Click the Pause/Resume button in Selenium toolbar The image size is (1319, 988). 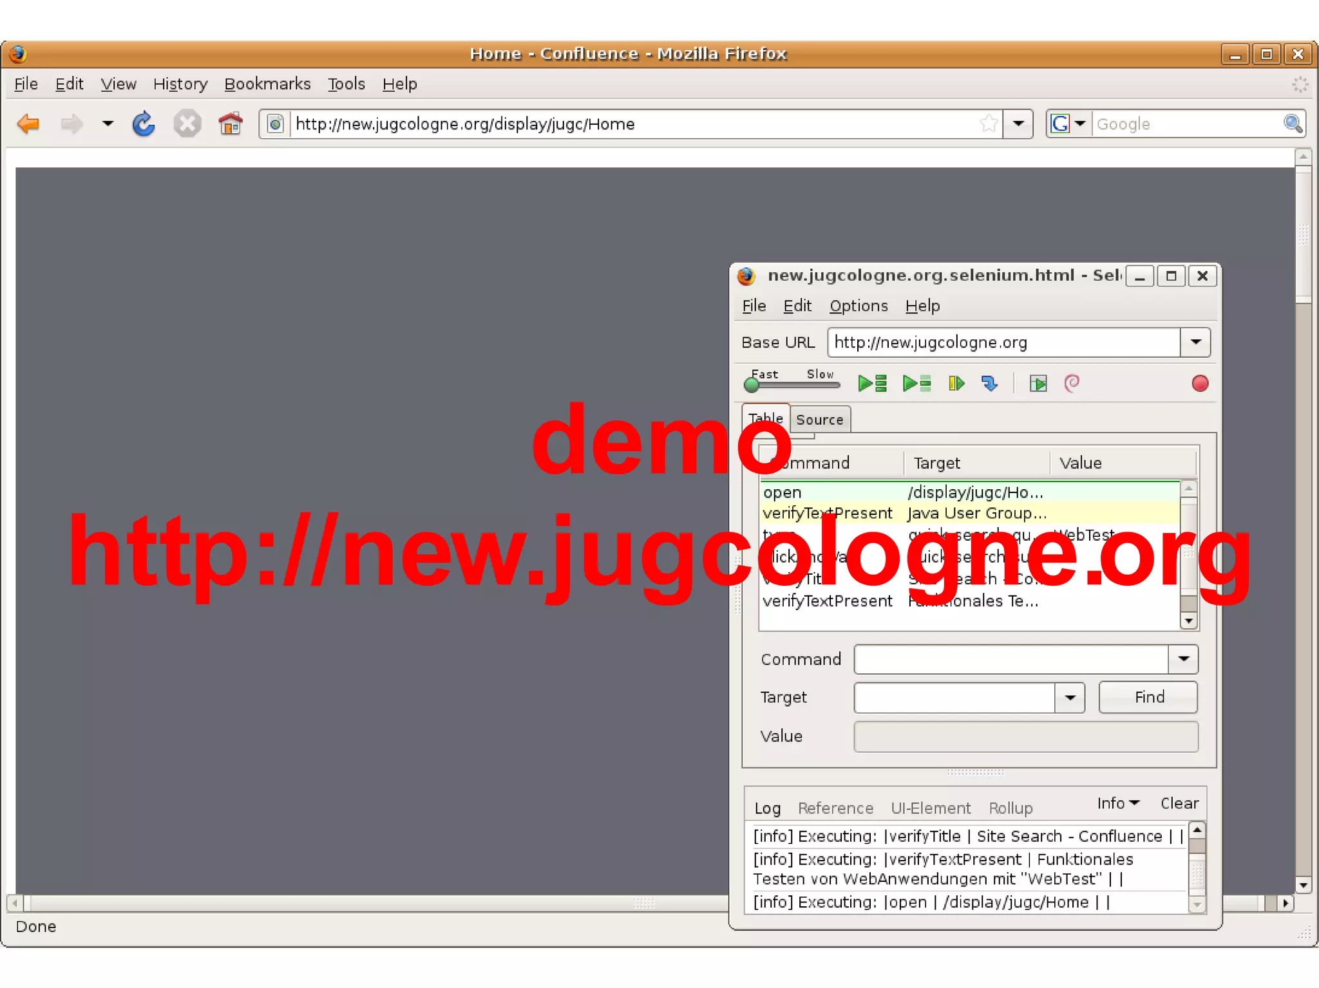click(x=956, y=384)
